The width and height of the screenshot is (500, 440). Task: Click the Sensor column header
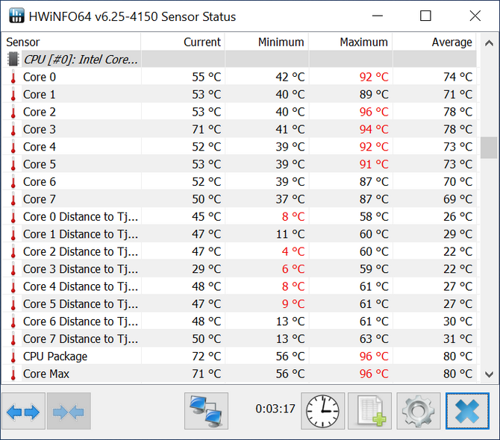(72, 42)
